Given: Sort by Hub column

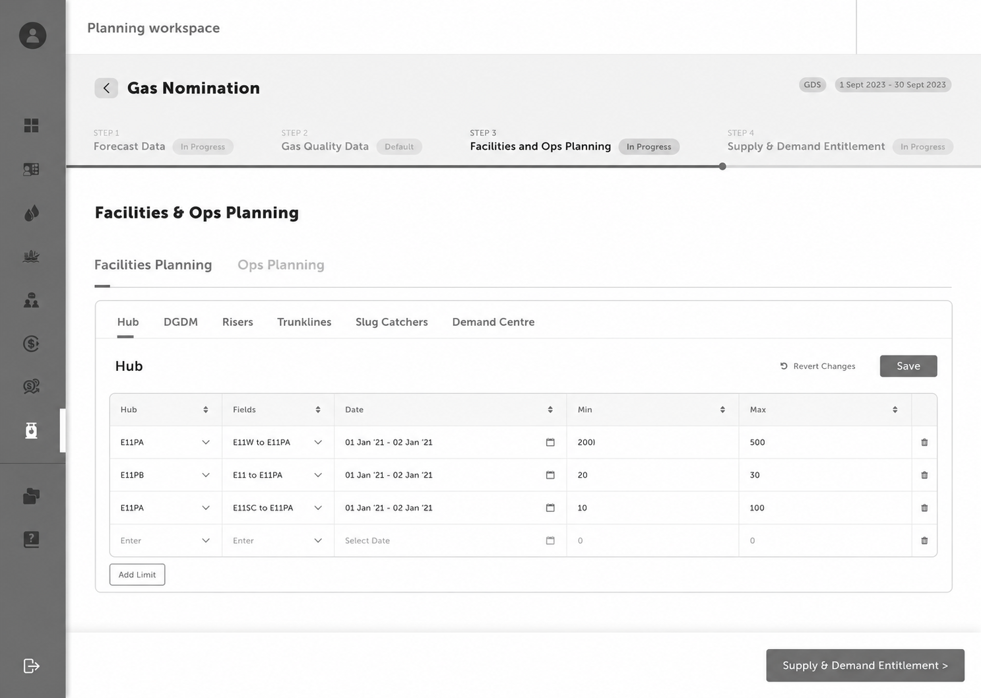Looking at the screenshot, I should [206, 410].
